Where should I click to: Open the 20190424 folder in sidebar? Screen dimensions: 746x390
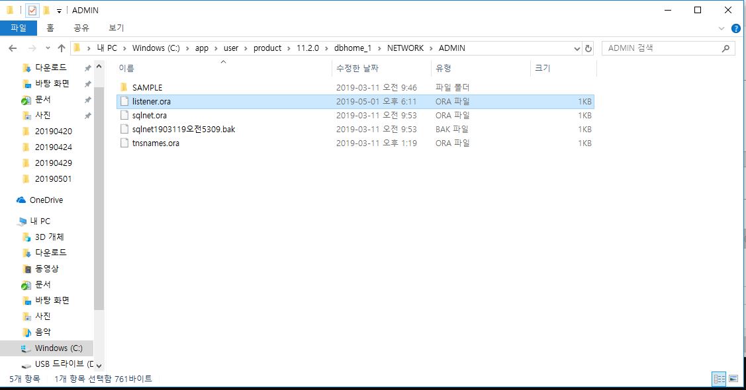(x=53, y=147)
